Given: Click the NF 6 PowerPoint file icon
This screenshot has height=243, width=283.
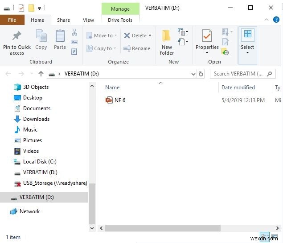Looking at the screenshot, I should coord(109,100).
